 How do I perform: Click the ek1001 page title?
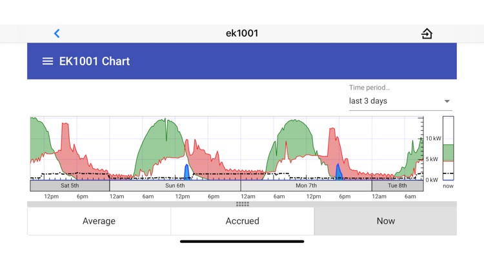[x=242, y=34]
